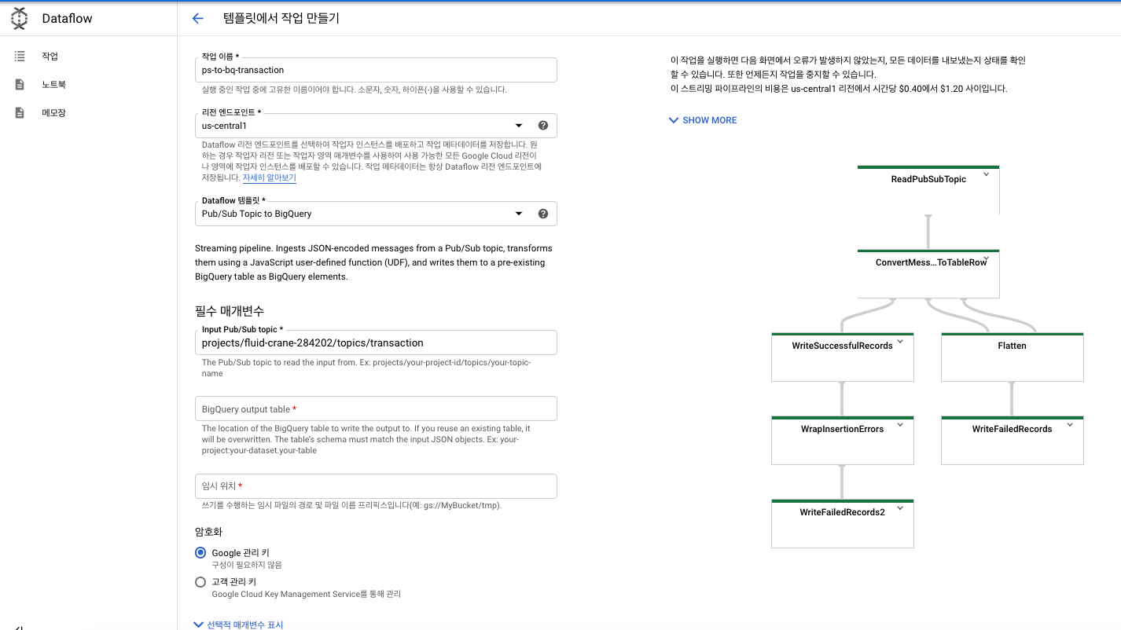The image size is (1121, 630).
Task: Click the document icon beside 메모장
Action: point(20,112)
